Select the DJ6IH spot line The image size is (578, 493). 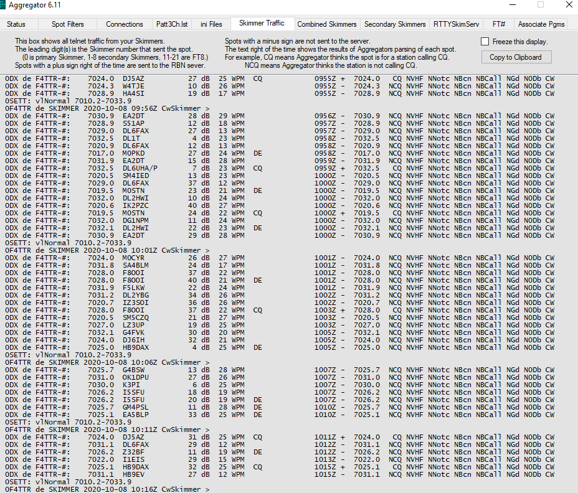[280, 340]
